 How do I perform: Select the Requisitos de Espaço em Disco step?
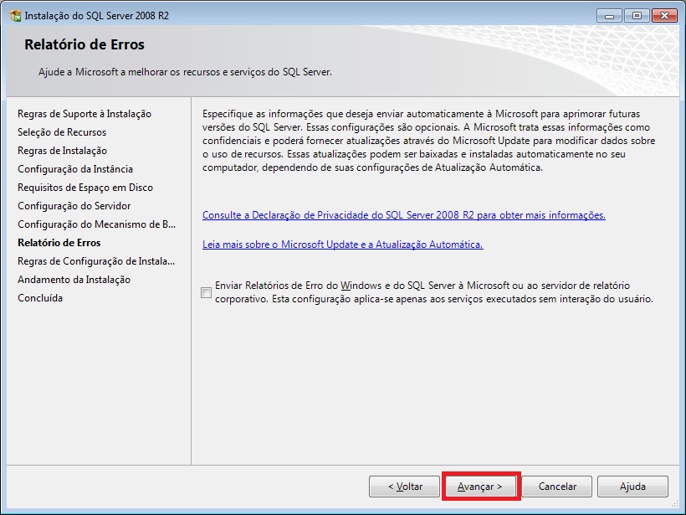pyautogui.click(x=85, y=188)
